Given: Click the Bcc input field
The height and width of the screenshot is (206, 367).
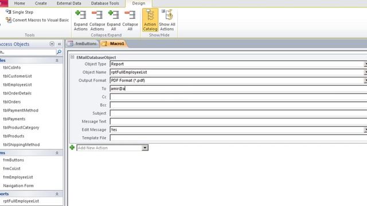Looking at the screenshot, I should pos(239,105).
